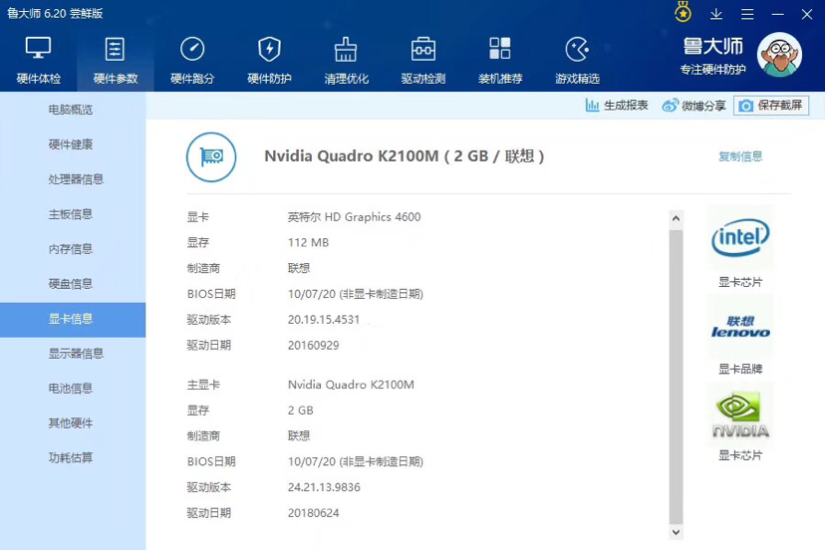Screen dimensions: 825x550
Task: Select 主板信息 in sidebar
Action: [71, 214]
